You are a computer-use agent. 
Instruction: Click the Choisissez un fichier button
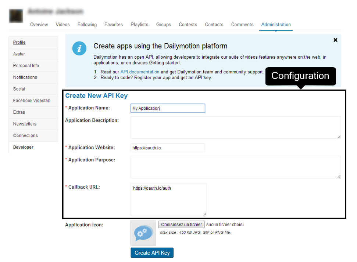point(182,225)
